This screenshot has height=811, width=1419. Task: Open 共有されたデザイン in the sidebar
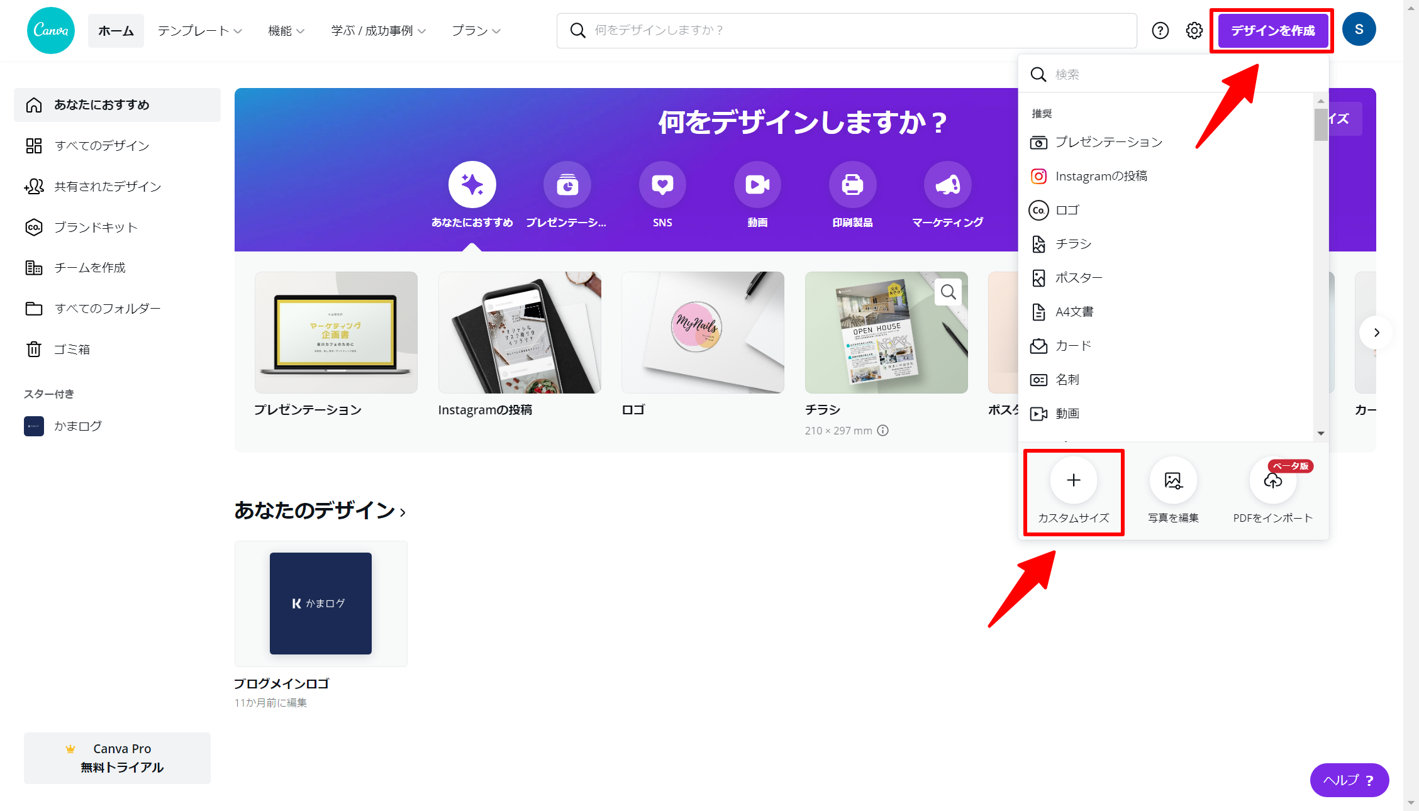(x=117, y=187)
